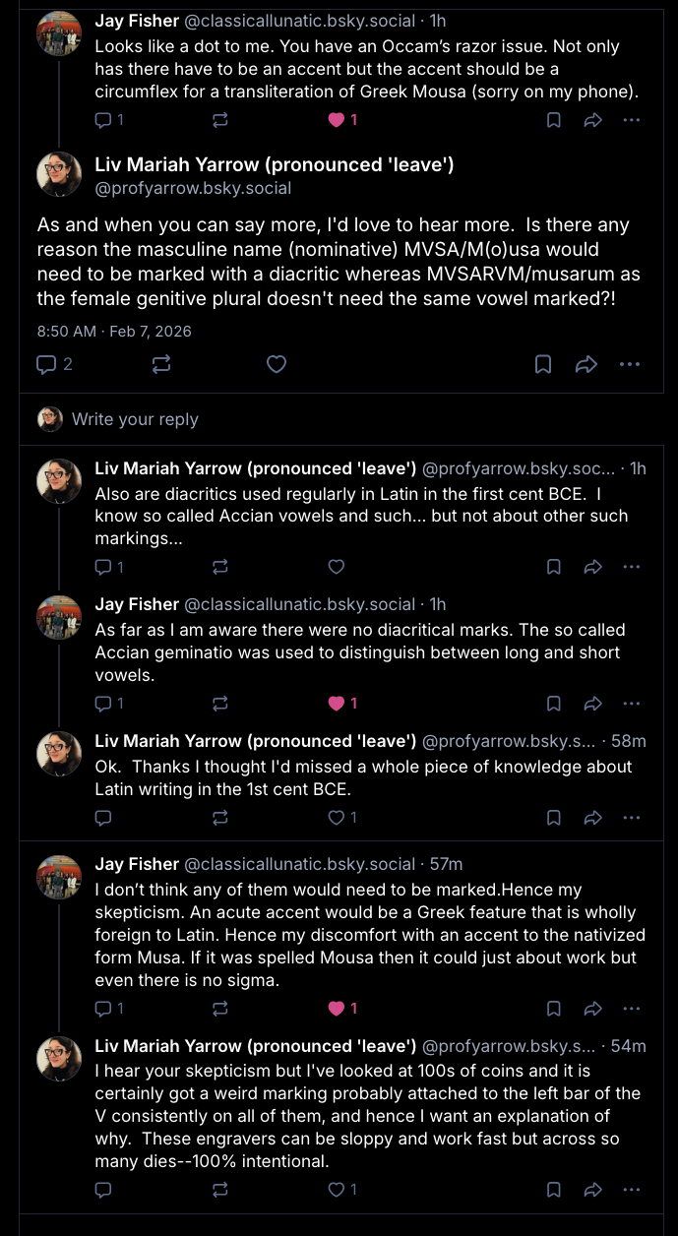The height and width of the screenshot is (1236, 678).
Task: Open more options on 'Looks like a dot' post
Action: (x=632, y=120)
